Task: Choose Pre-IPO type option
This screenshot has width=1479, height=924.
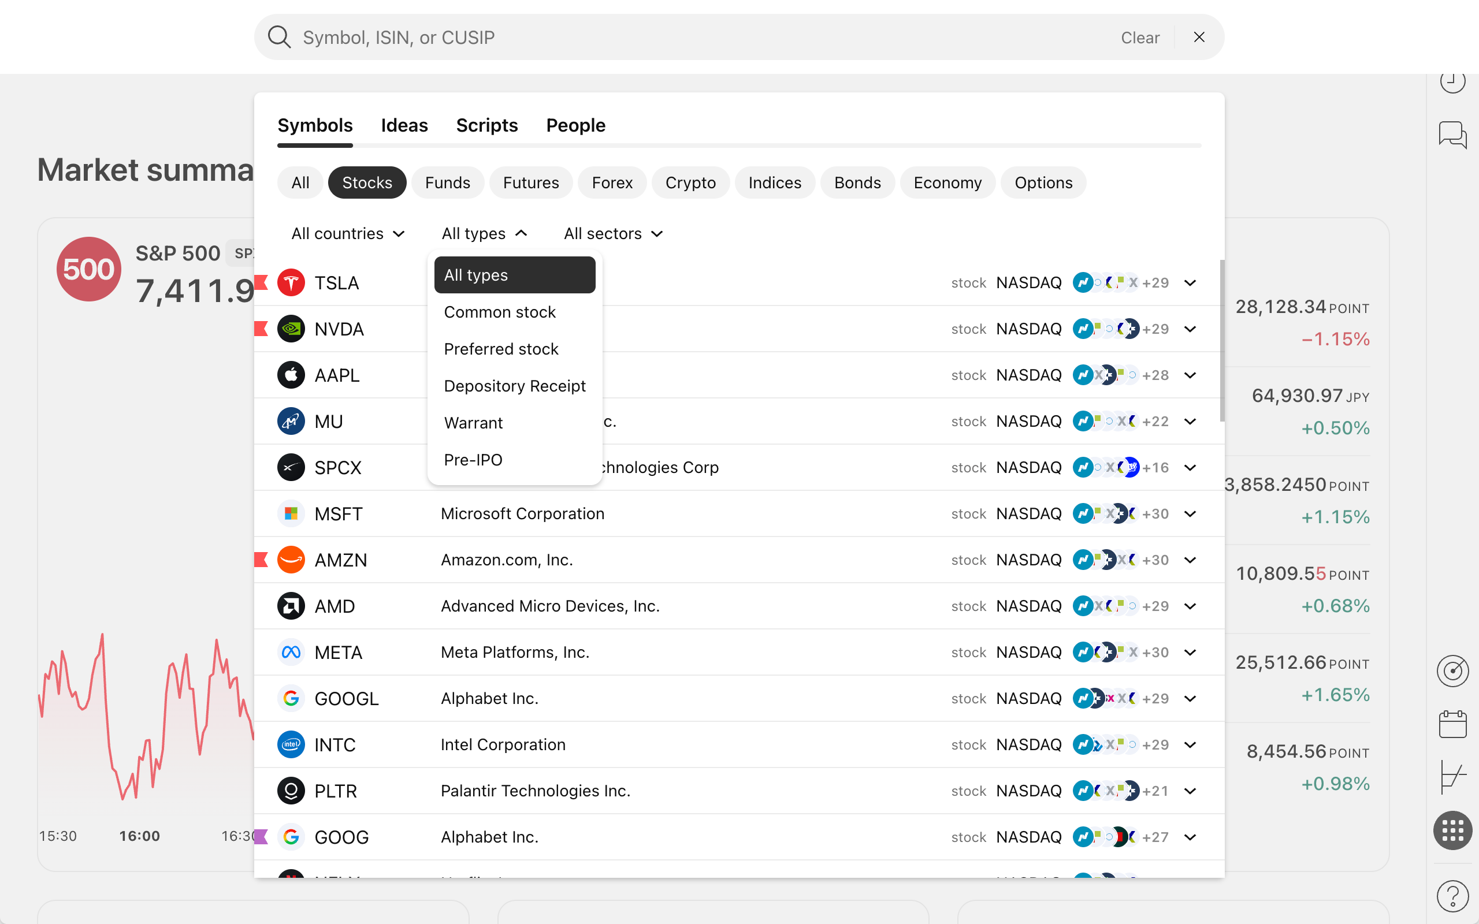Action: (x=515, y=460)
